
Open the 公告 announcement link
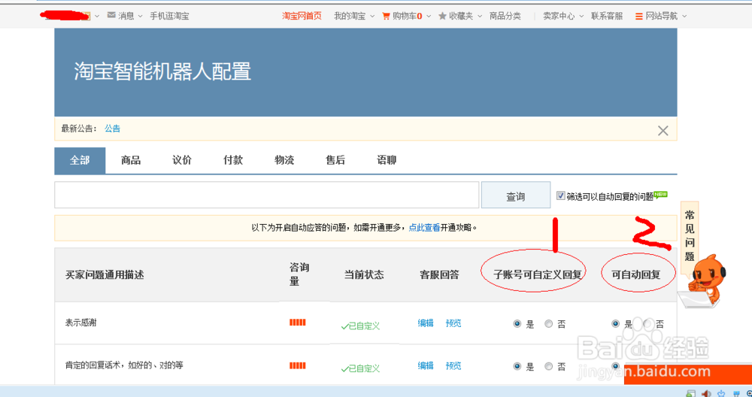coord(113,129)
